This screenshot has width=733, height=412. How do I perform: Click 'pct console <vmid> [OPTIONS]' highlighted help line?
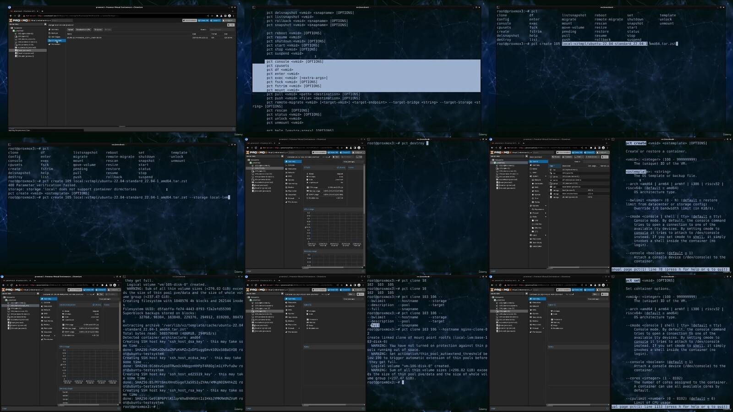click(x=295, y=61)
